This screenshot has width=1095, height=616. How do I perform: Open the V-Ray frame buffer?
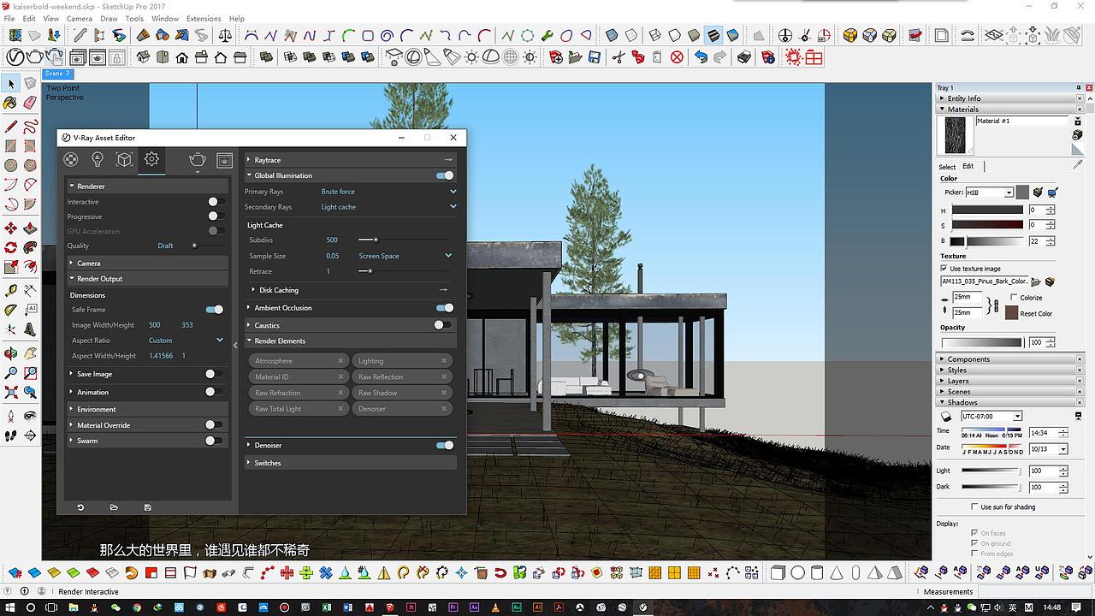[224, 160]
